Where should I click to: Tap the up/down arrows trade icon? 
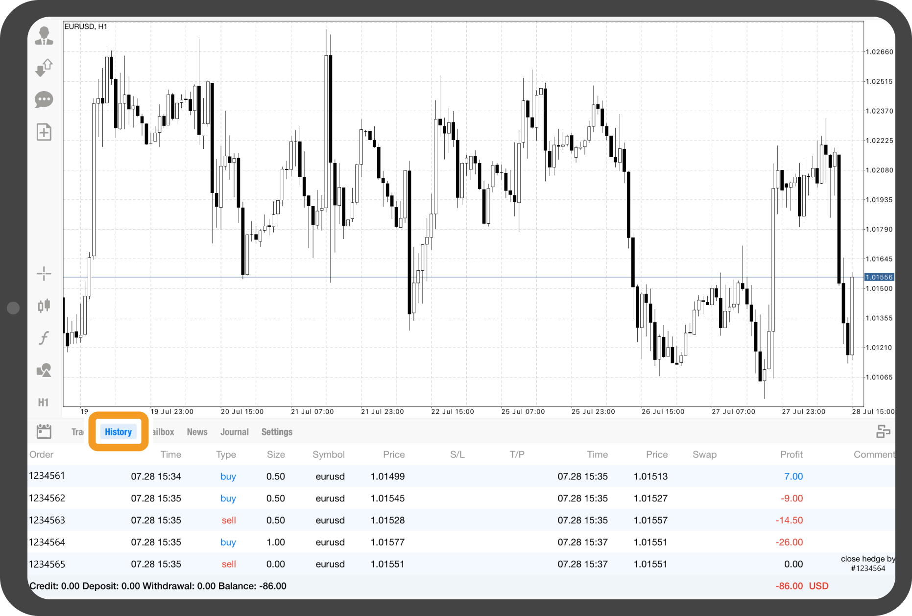click(x=44, y=68)
